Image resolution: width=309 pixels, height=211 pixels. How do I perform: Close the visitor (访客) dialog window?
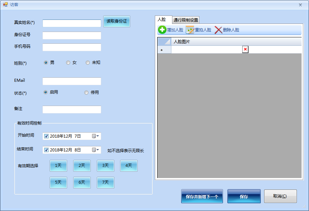[x=300, y=5]
